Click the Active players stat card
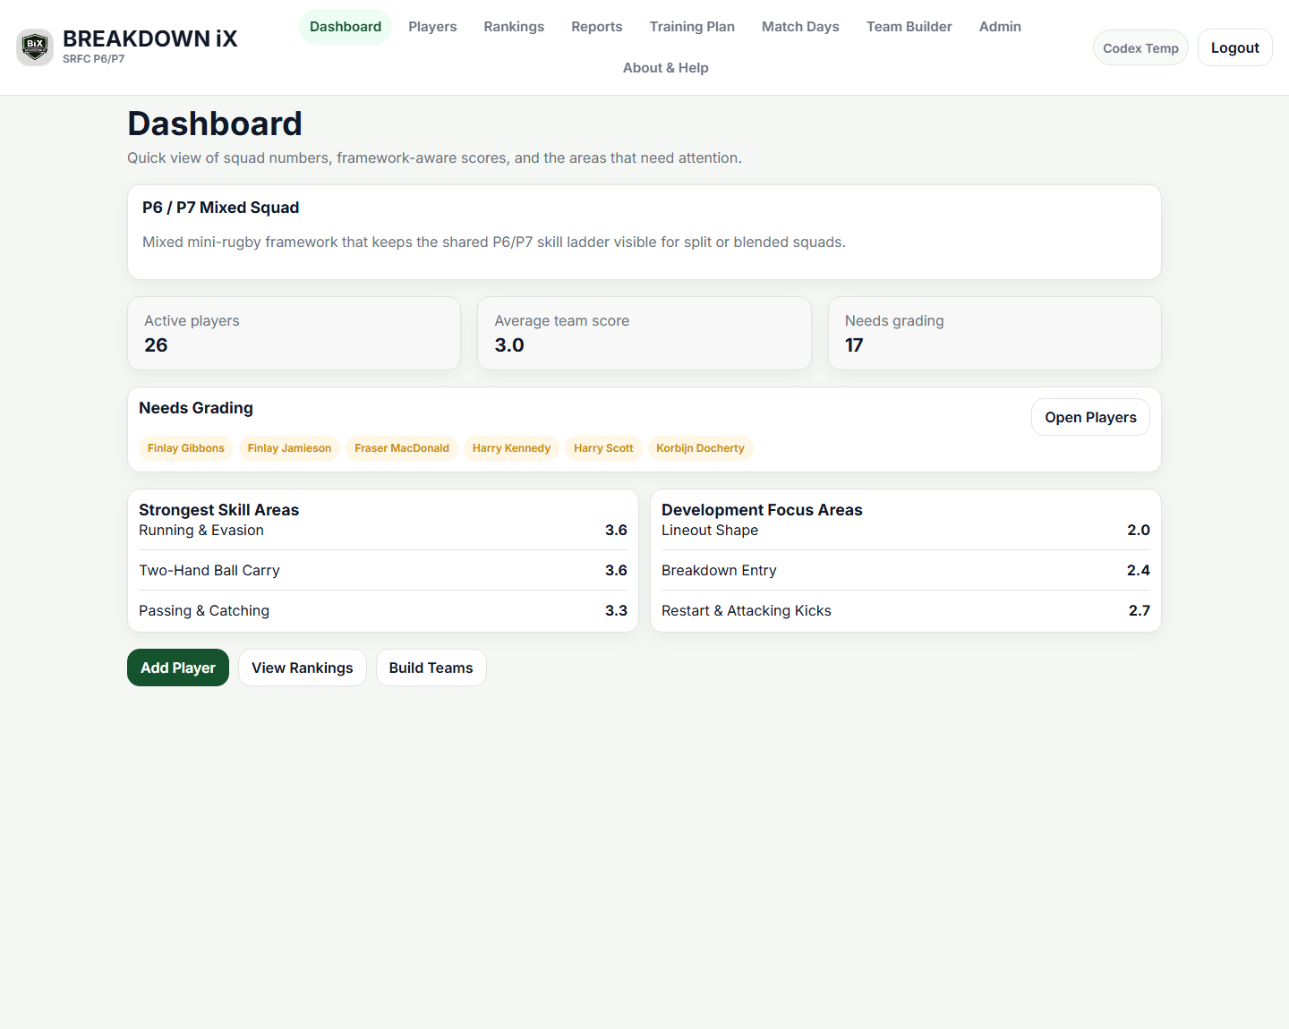Screen dimensions: 1289x1029 click(294, 333)
